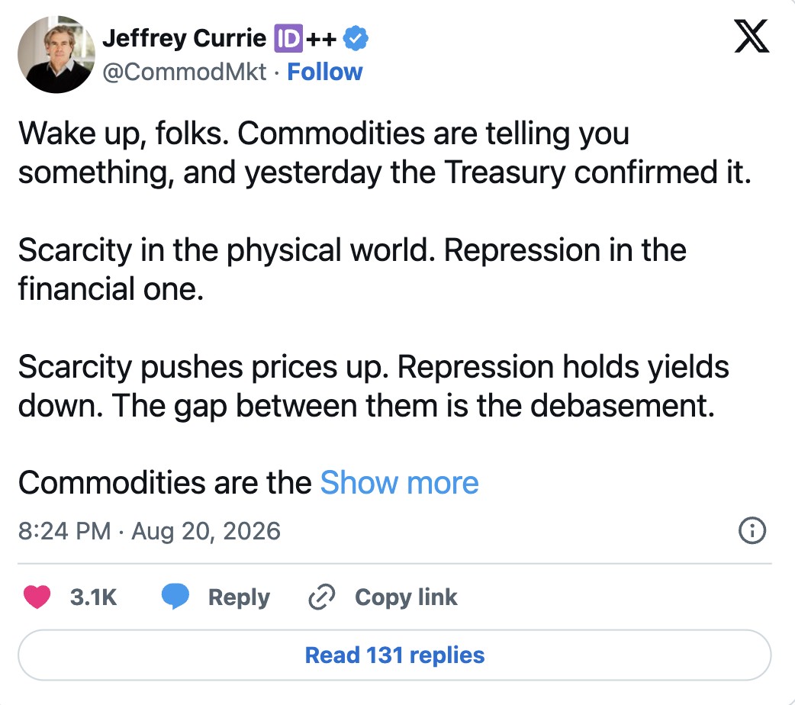Open Jeffrey Currie's profile photo
This screenshot has height=705, width=795.
tap(56, 54)
